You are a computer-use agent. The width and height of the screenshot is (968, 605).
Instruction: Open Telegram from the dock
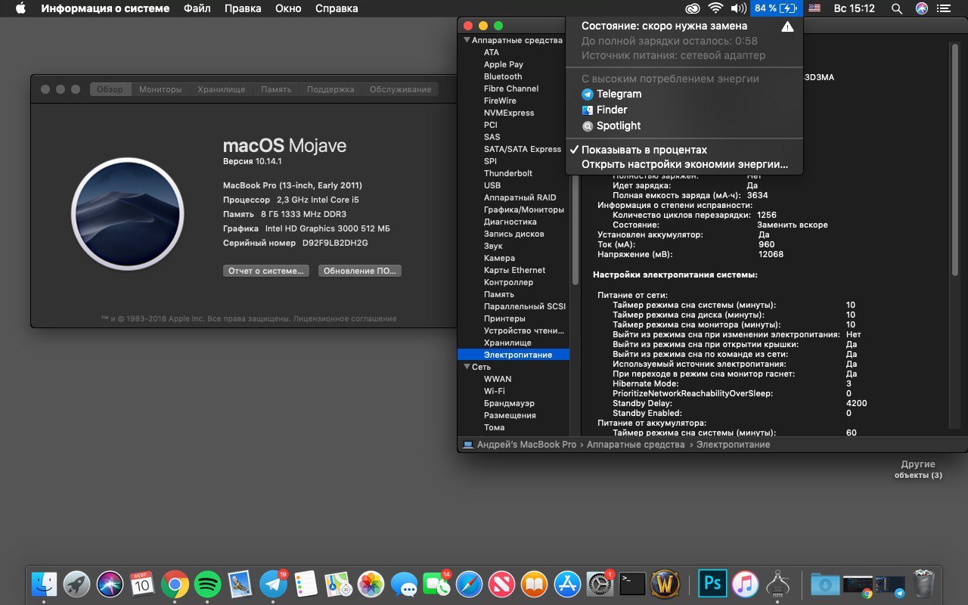tap(272, 583)
